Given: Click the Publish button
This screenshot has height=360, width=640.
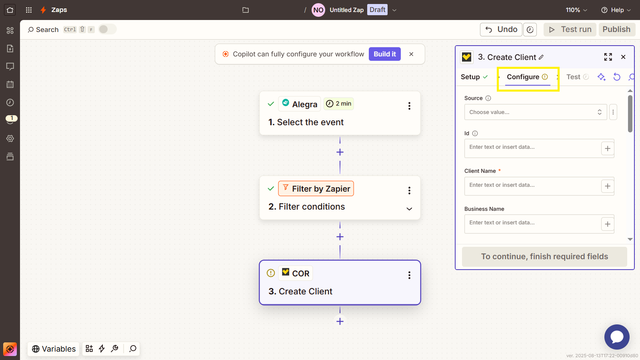Looking at the screenshot, I should click(x=617, y=30).
